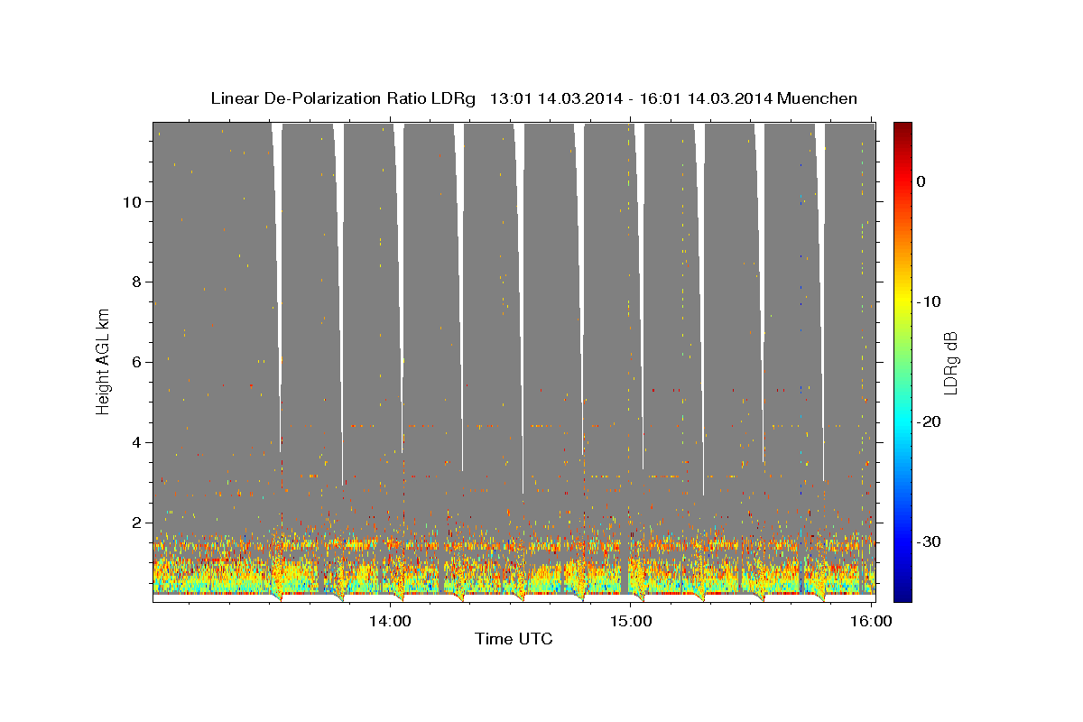Image resolution: width=1083 pixels, height=722 pixels.
Task: Click the colorbar tick label '-30'
Action: coord(929,541)
